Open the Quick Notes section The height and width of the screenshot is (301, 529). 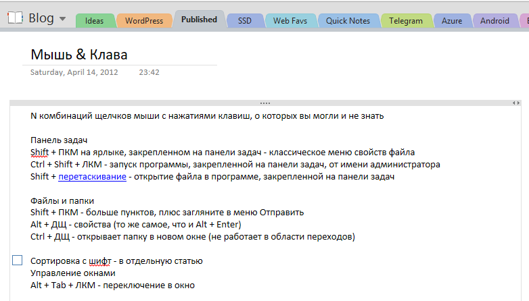point(348,21)
